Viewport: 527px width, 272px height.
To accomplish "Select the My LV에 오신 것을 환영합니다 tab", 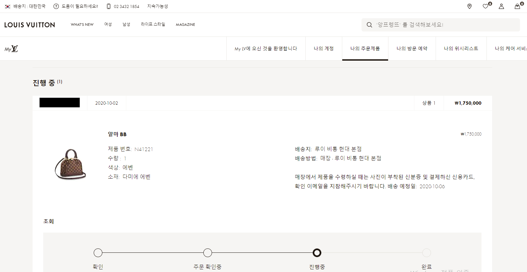I will click(266, 49).
